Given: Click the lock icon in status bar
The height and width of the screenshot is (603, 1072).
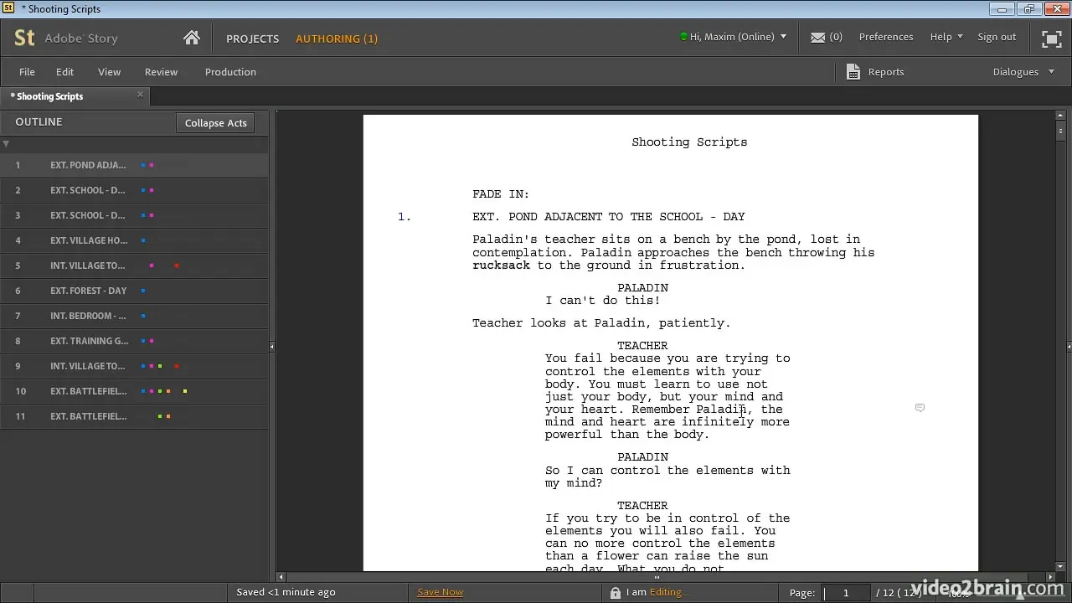Looking at the screenshot, I should 616,593.
